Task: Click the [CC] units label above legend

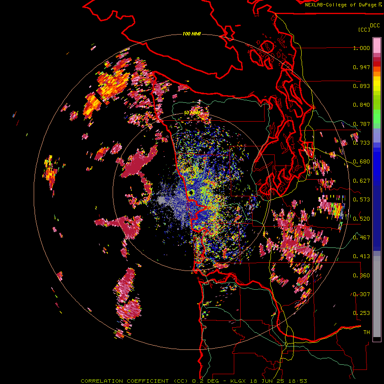Action: coord(364,29)
